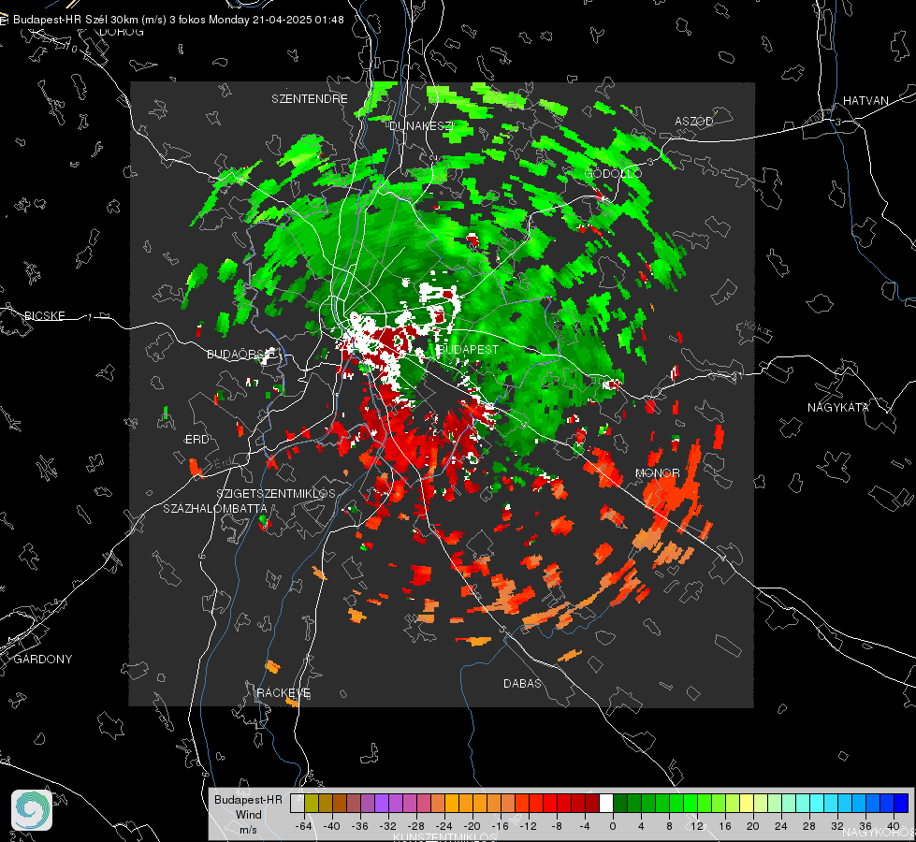Click the GÁRDONY town label

[43, 660]
